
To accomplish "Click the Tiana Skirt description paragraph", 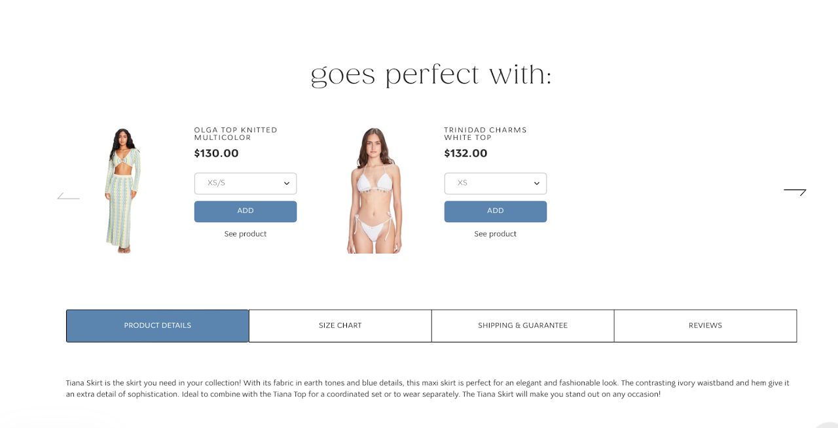I will [x=428, y=389].
